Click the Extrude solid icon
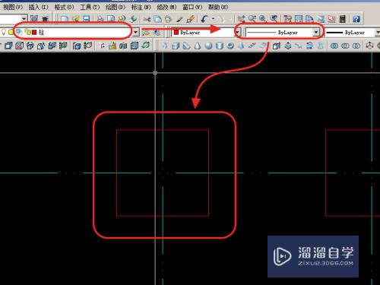Image resolution: width=380 pixels, height=285 pixels. [277, 46]
